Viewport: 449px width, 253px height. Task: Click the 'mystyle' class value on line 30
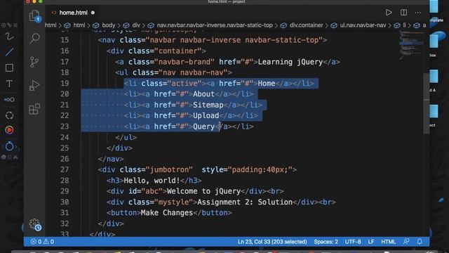coord(173,202)
